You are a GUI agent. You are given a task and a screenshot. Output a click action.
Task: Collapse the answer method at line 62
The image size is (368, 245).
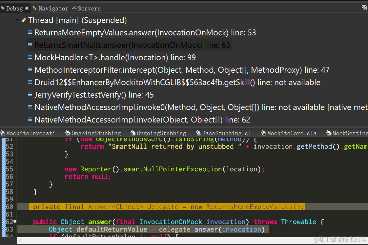(15, 221)
